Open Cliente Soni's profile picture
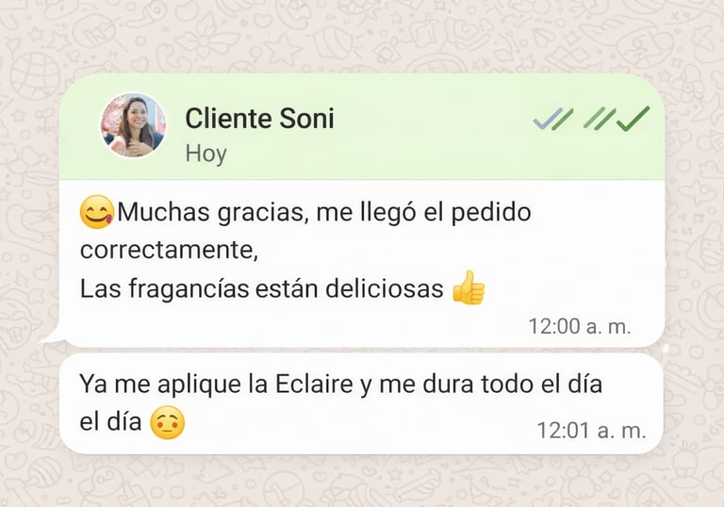724x507 pixels. coord(133,125)
